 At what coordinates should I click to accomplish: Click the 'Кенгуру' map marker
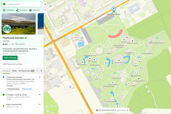pos(109,51)
